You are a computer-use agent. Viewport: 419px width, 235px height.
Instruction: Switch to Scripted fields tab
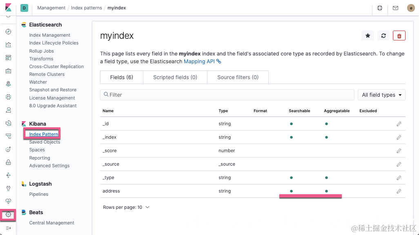[175, 77]
